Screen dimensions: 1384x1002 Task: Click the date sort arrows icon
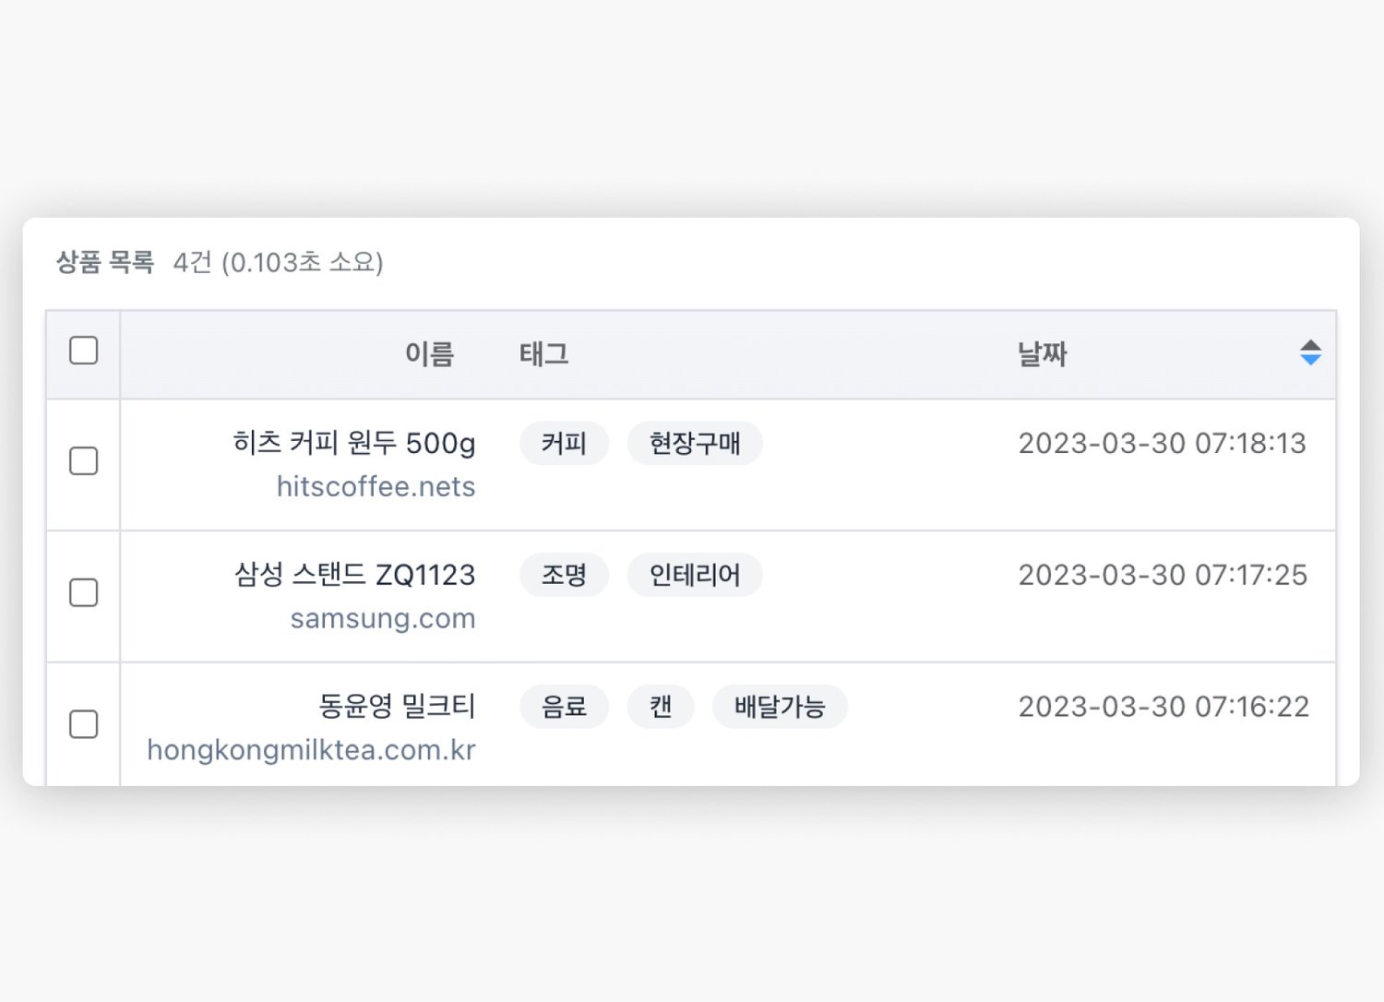[x=1310, y=352]
